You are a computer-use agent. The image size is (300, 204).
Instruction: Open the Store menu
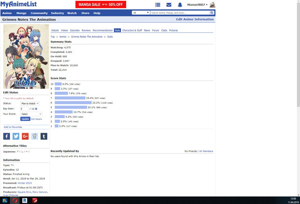pos(85,13)
